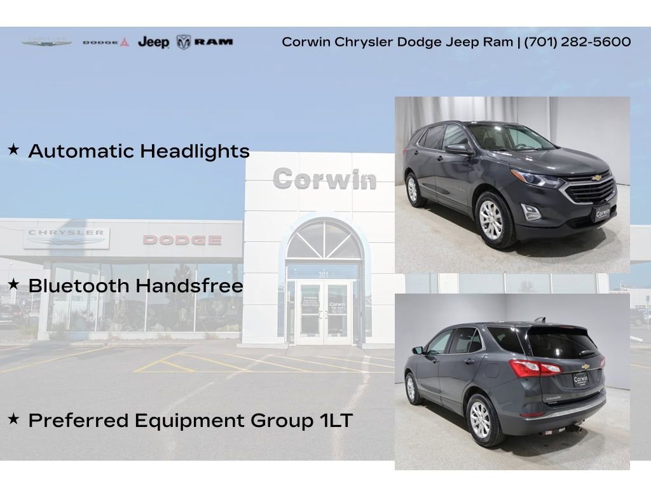Click the RAM logo in header
The height and width of the screenshot is (488, 651).
205,42
